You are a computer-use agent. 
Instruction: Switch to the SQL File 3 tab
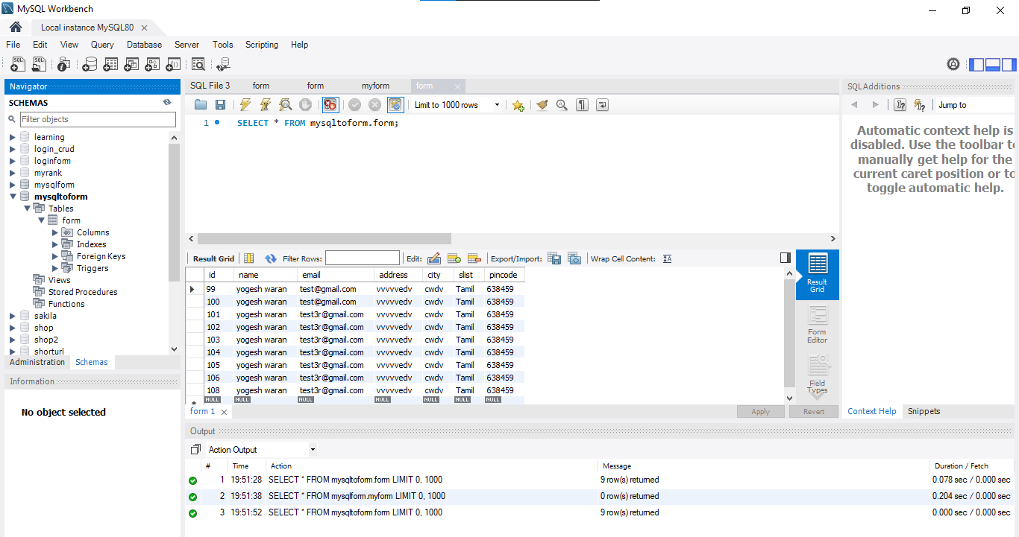pos(210,86)
